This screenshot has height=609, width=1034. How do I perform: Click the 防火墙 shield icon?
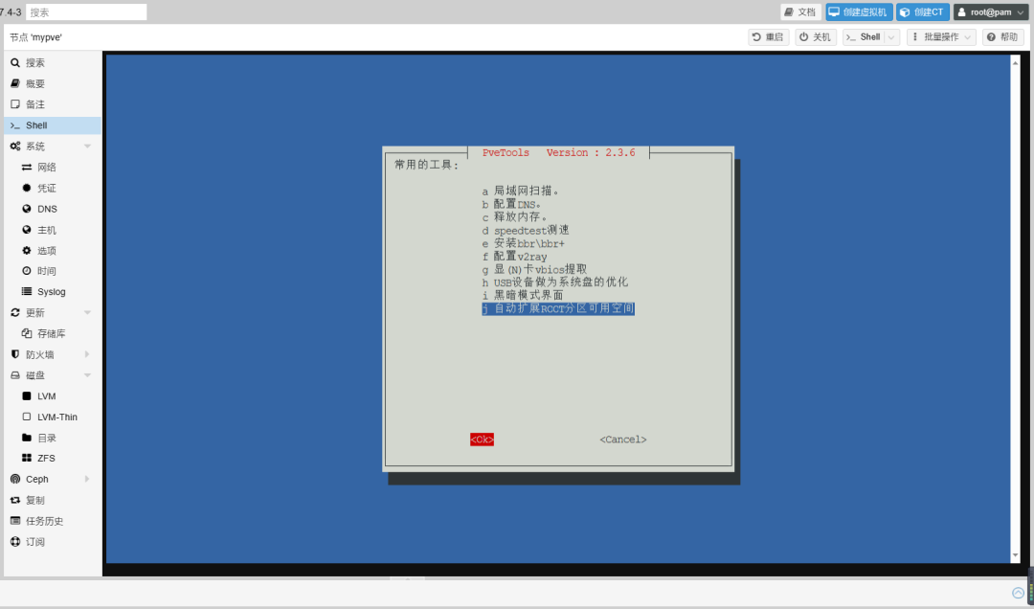click(x=15, y=354)
